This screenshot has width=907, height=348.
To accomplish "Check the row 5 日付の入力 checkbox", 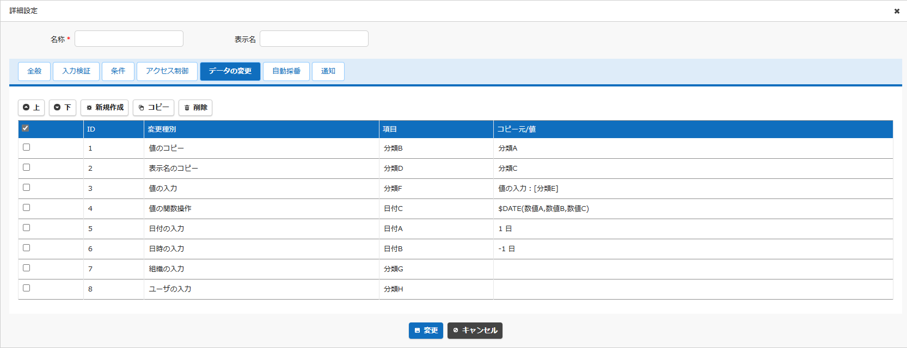I will point(27,228).
